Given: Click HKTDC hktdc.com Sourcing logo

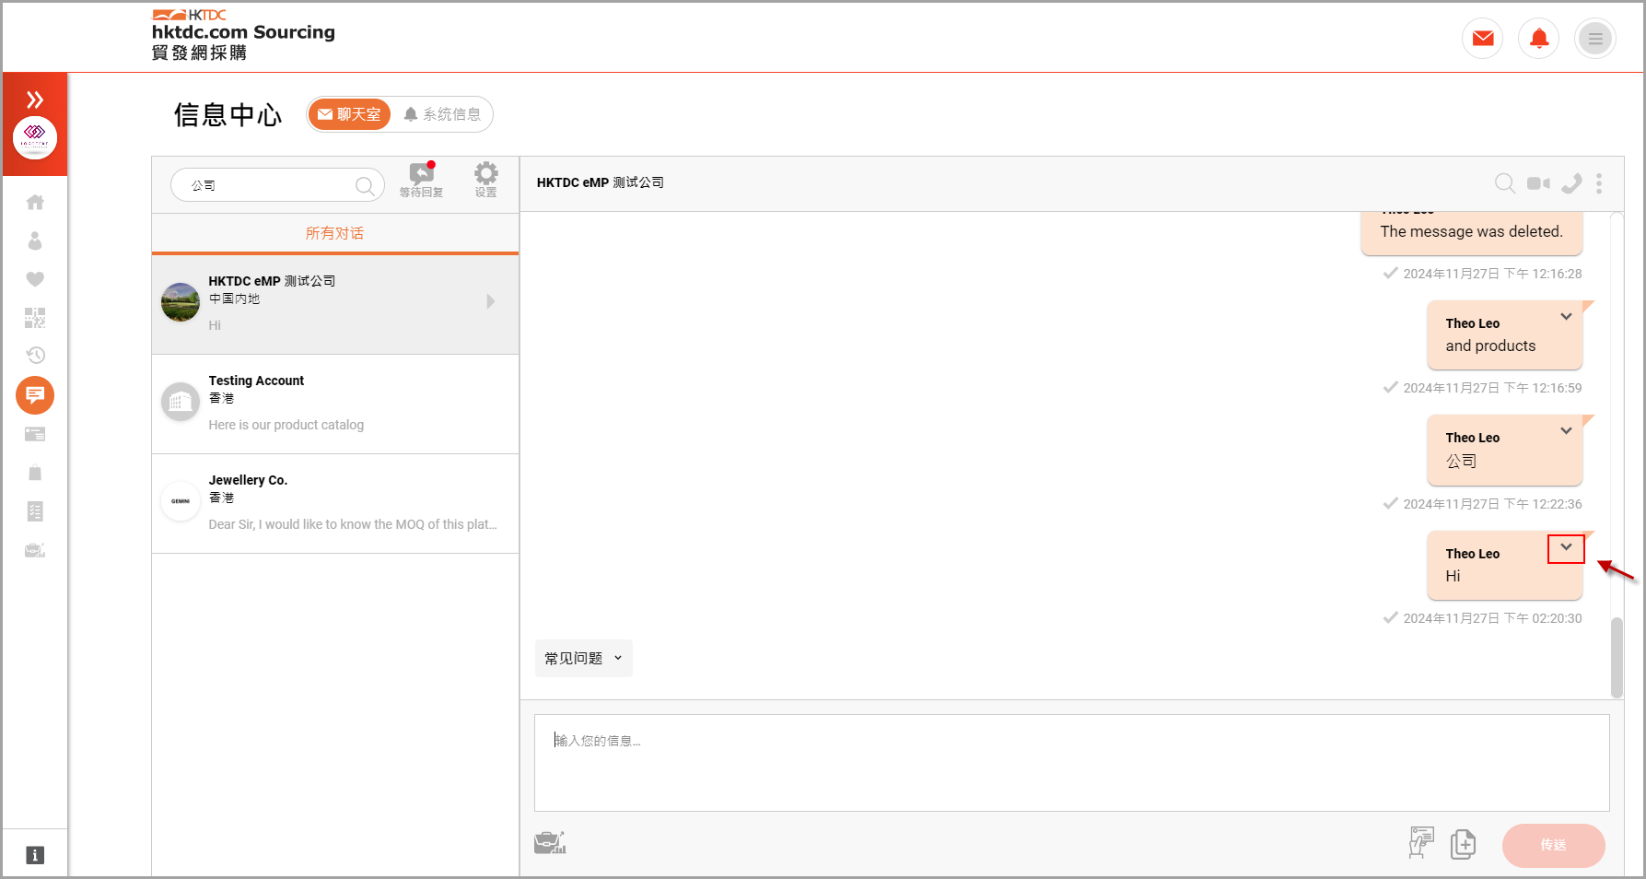Looking at the screenshot, I should pos(243,35).
